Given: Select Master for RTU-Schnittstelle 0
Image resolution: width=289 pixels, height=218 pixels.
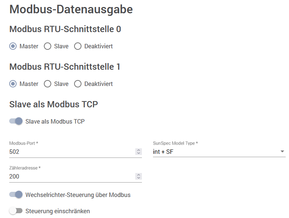Looking at the screenshot, I should (x=13, y=46).
